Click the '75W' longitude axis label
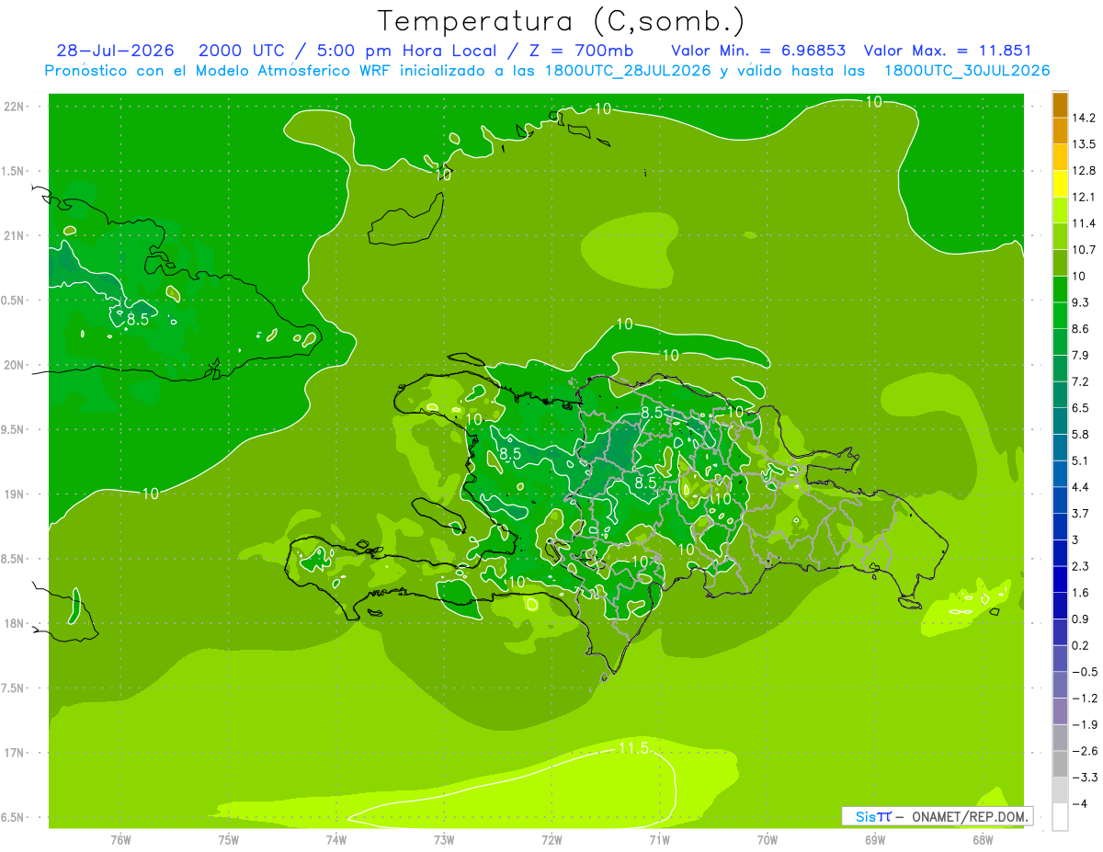 point(228,840)
